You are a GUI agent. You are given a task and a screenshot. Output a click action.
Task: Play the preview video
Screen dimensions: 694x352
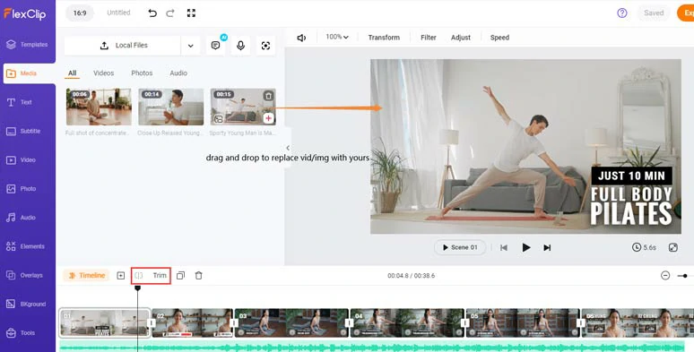point(525,247)
